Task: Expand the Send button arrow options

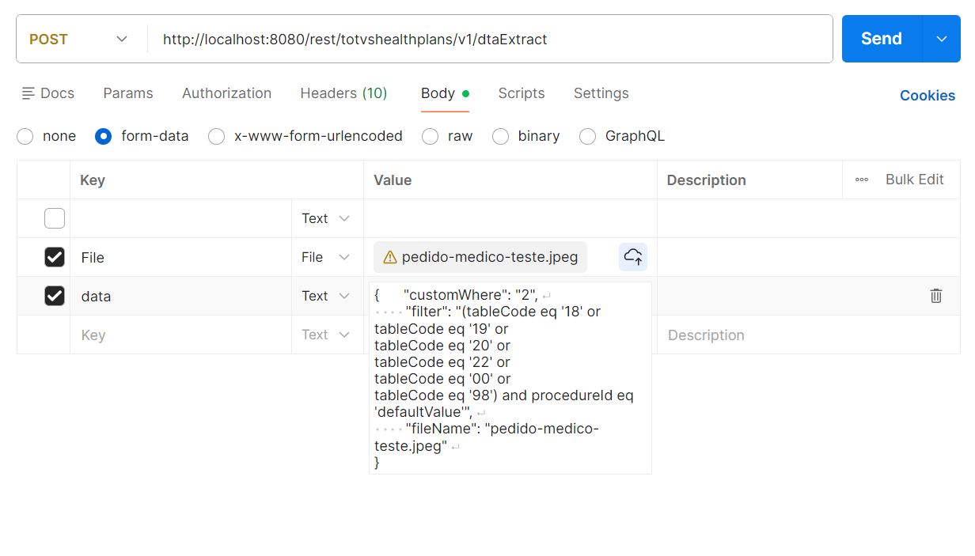Action: coord(942,39)
